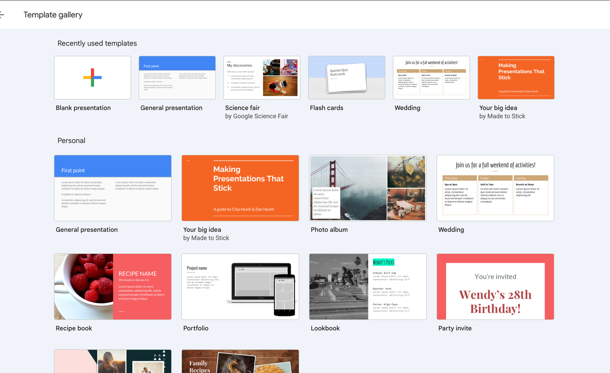The width and height of the screenshot is (610, 373).
Task: Choose the Flash cards template thumbnail
Action: click(x=347, y=77)
